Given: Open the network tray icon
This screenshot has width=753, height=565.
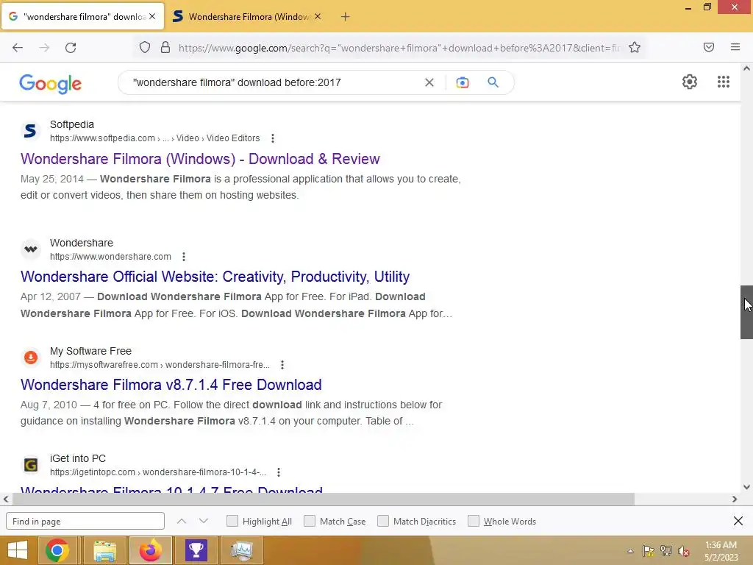Looking at the screenshot, I should point(665,551).
